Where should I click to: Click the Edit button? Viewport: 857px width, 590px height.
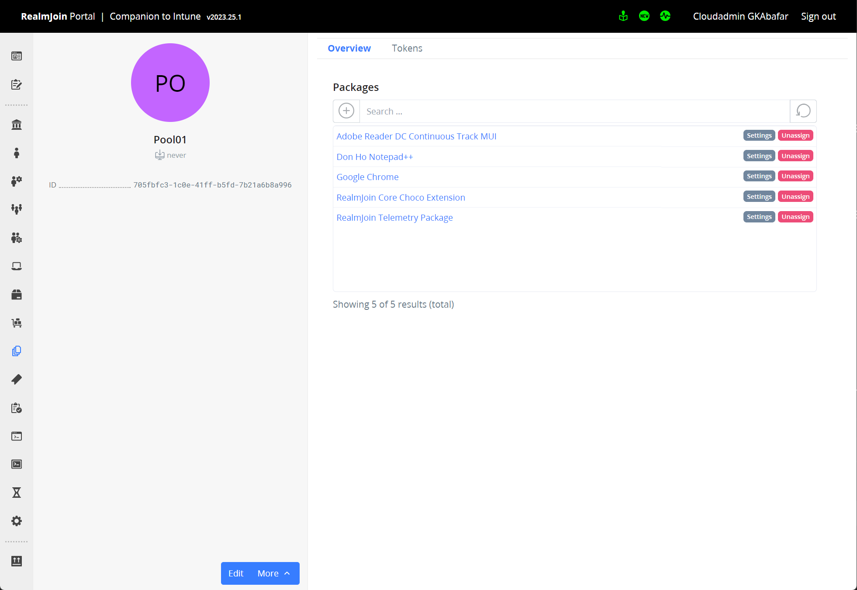tap(236, 573)
